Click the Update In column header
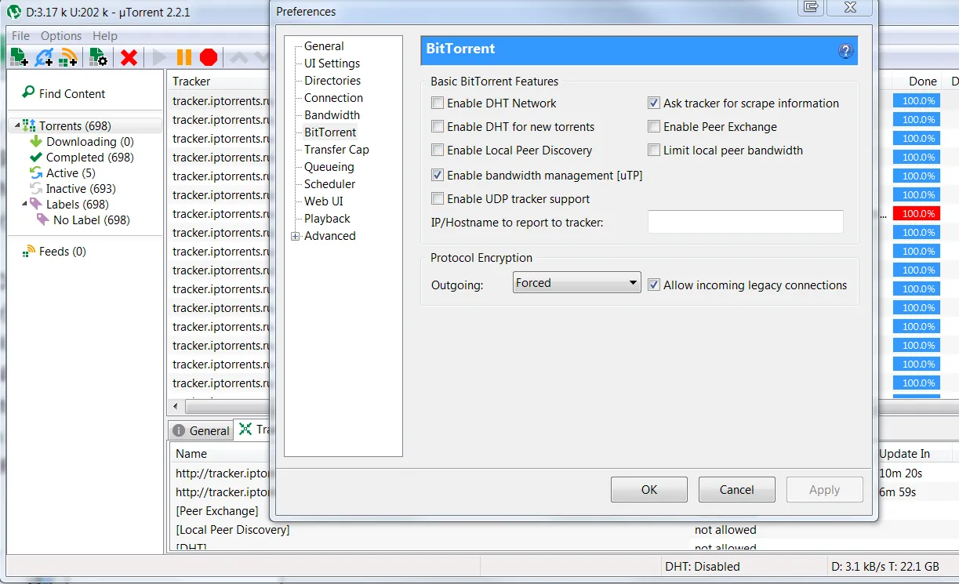Image resolution: width=959 pixels, height=584 pixels. click(x=904, y=453)
